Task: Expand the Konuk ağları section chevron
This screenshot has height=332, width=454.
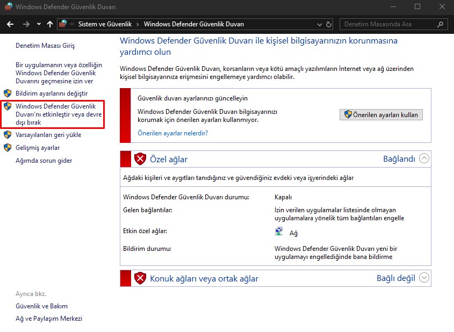Action: [x=424, y=278]
